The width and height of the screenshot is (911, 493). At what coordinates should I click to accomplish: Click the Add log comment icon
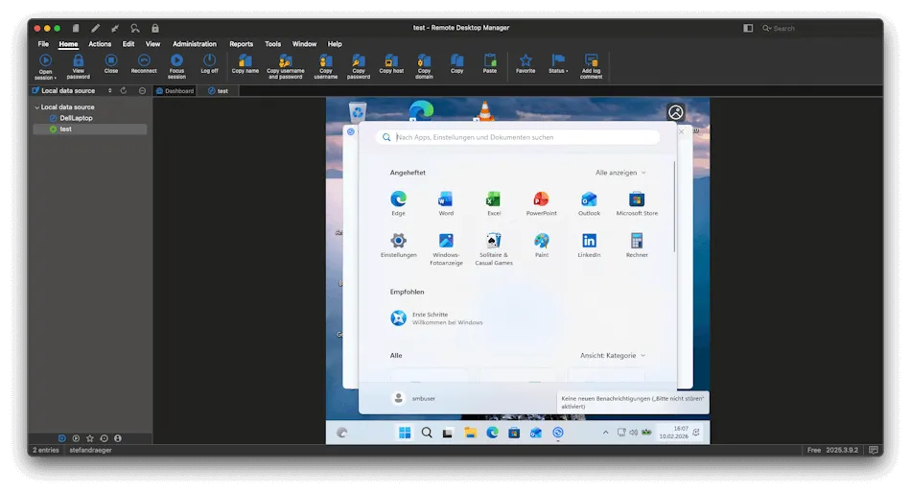click(x=591, y=60)
